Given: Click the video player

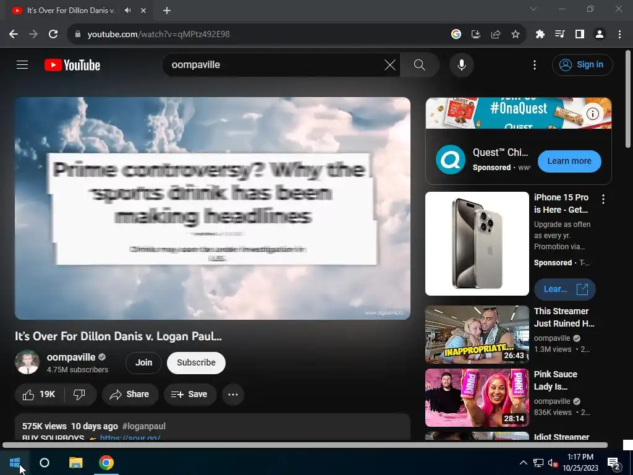Looking at the screenshot, I should [x=213, y=208].
